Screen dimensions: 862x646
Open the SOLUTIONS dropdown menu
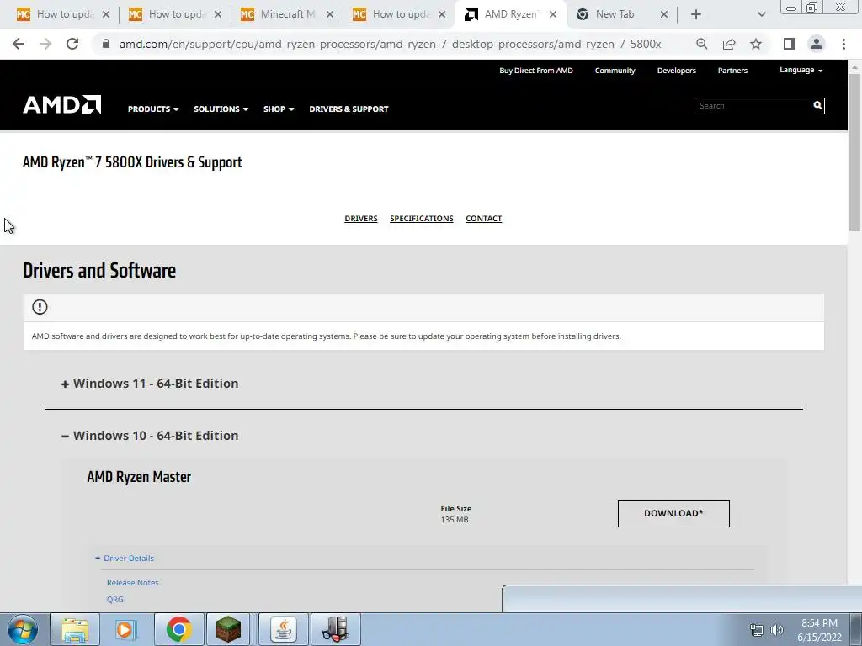click(221, 109)
